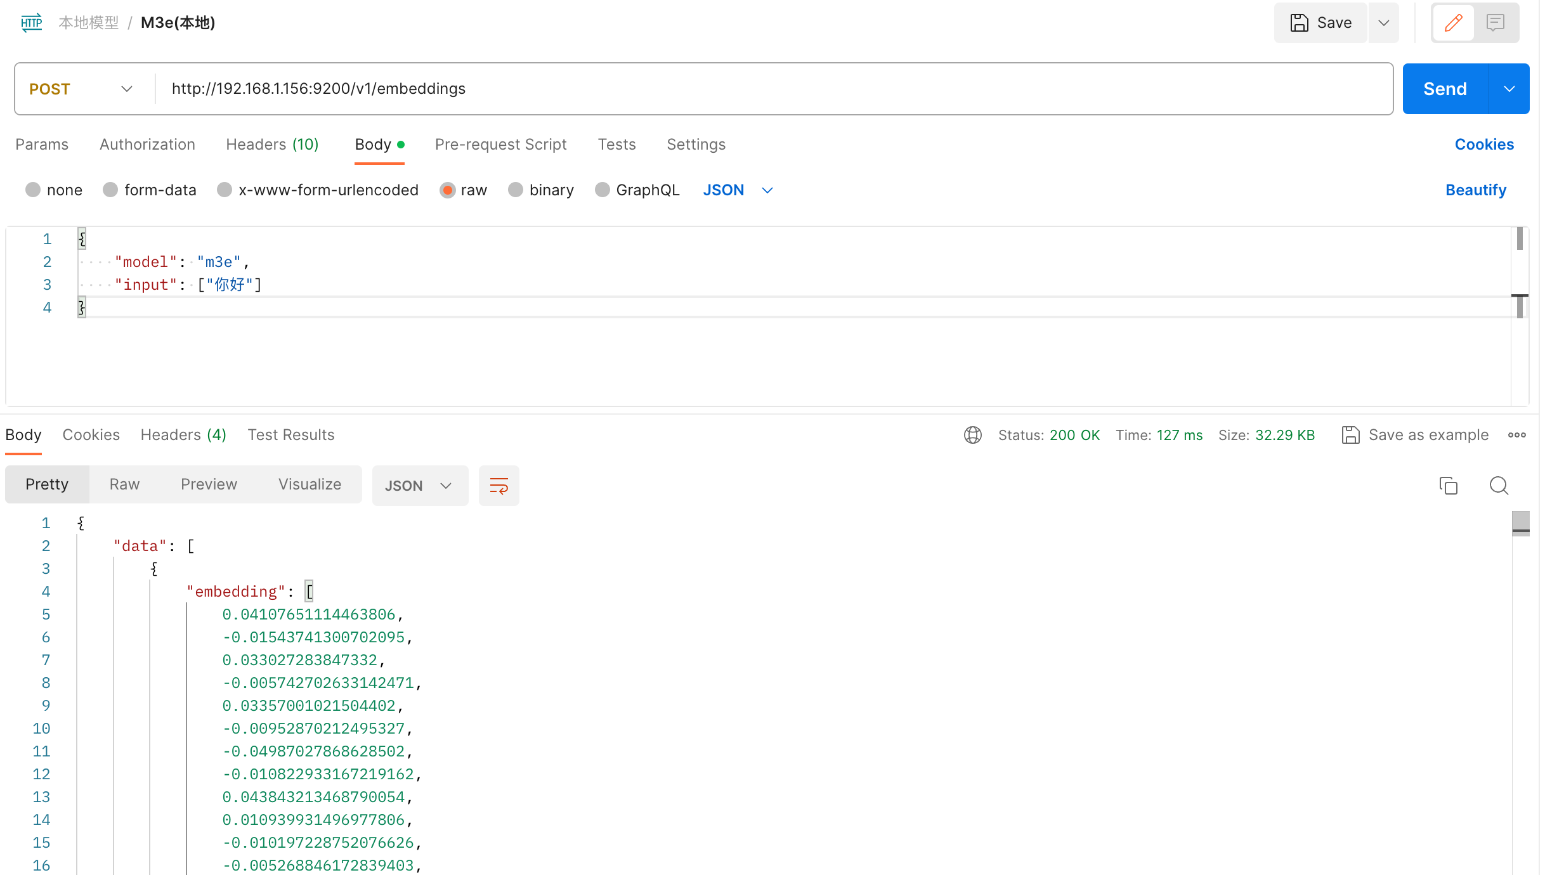The image size is (1545, 875).
Task: Copy the response body to clipboard
Action: 1448,486
